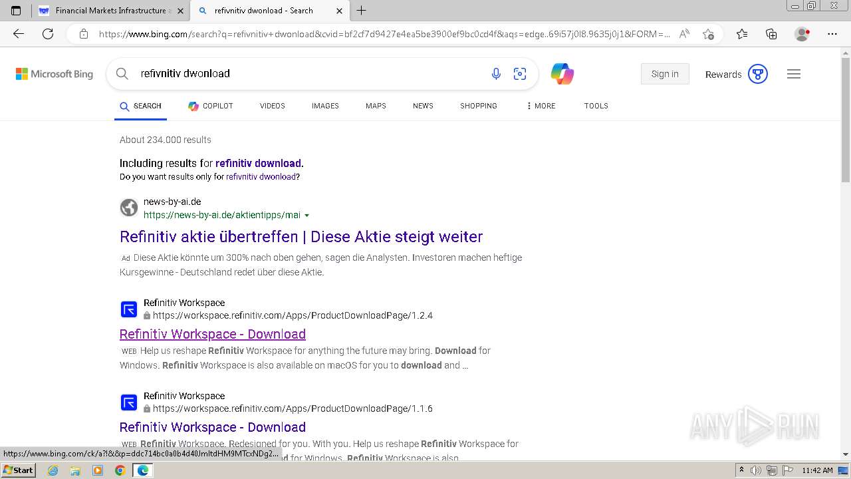Click Refinitiv favicon for the 1.1.6 result
Viewport: 851px width, 479px height.
(129, 402)
